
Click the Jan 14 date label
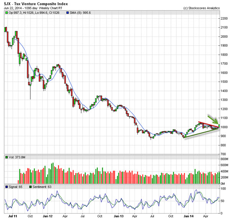click(x=188, y=216)
